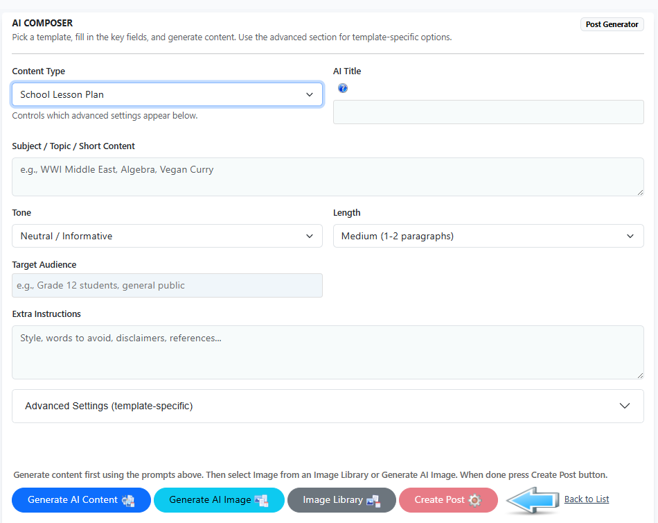Click the Target Audience input field

point(167,285)
